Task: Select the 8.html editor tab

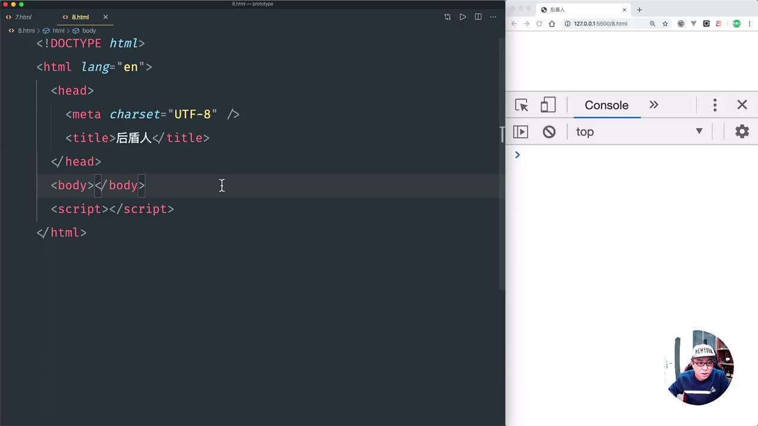Action: pos(80,17)
